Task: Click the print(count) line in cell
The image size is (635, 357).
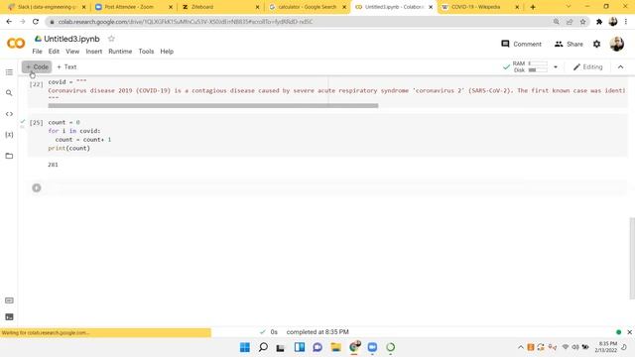Action: pos(69,148)
